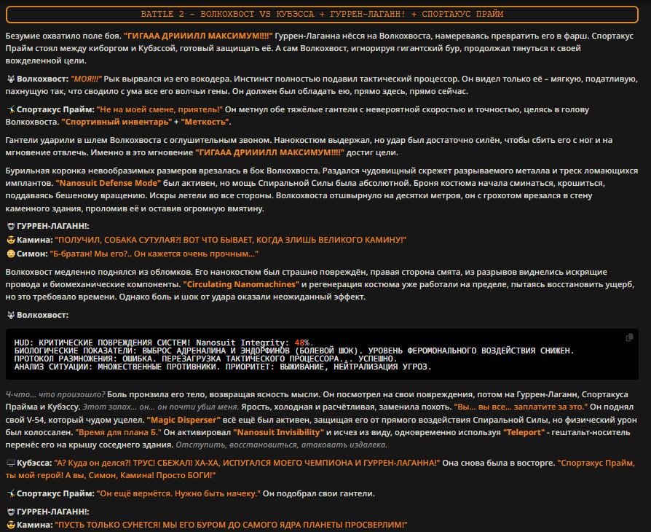This screenshot has width=651, height=532.
Task: Click the wolf emoji above the HUD block
Action: (11, 315)
